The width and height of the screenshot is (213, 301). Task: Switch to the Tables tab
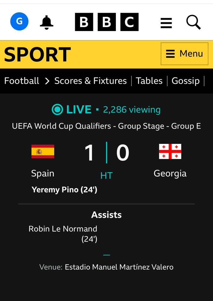(x=149, y=81)
